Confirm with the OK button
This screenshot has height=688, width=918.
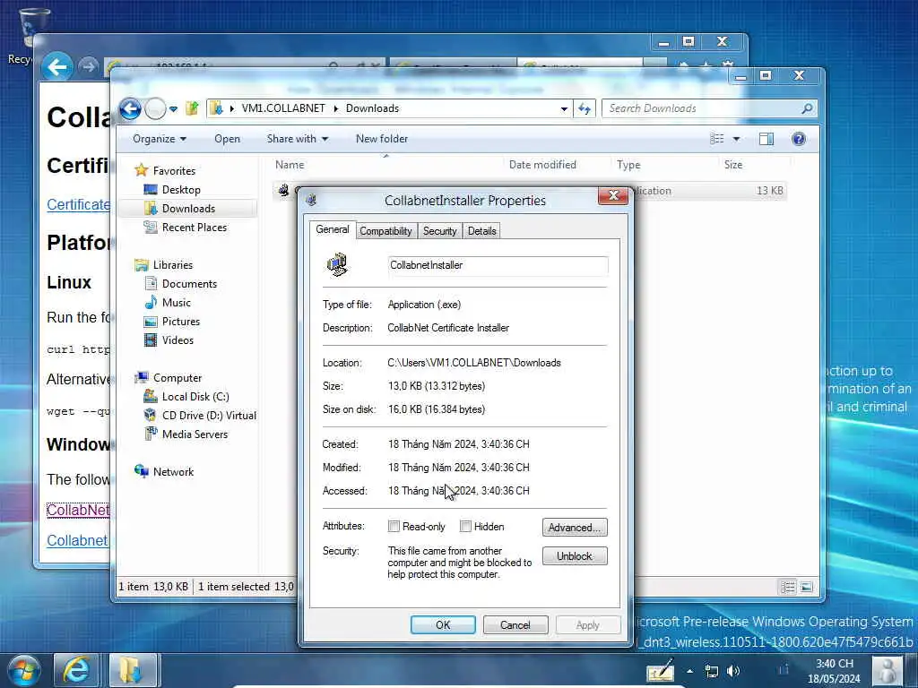(x=443, y=624)
